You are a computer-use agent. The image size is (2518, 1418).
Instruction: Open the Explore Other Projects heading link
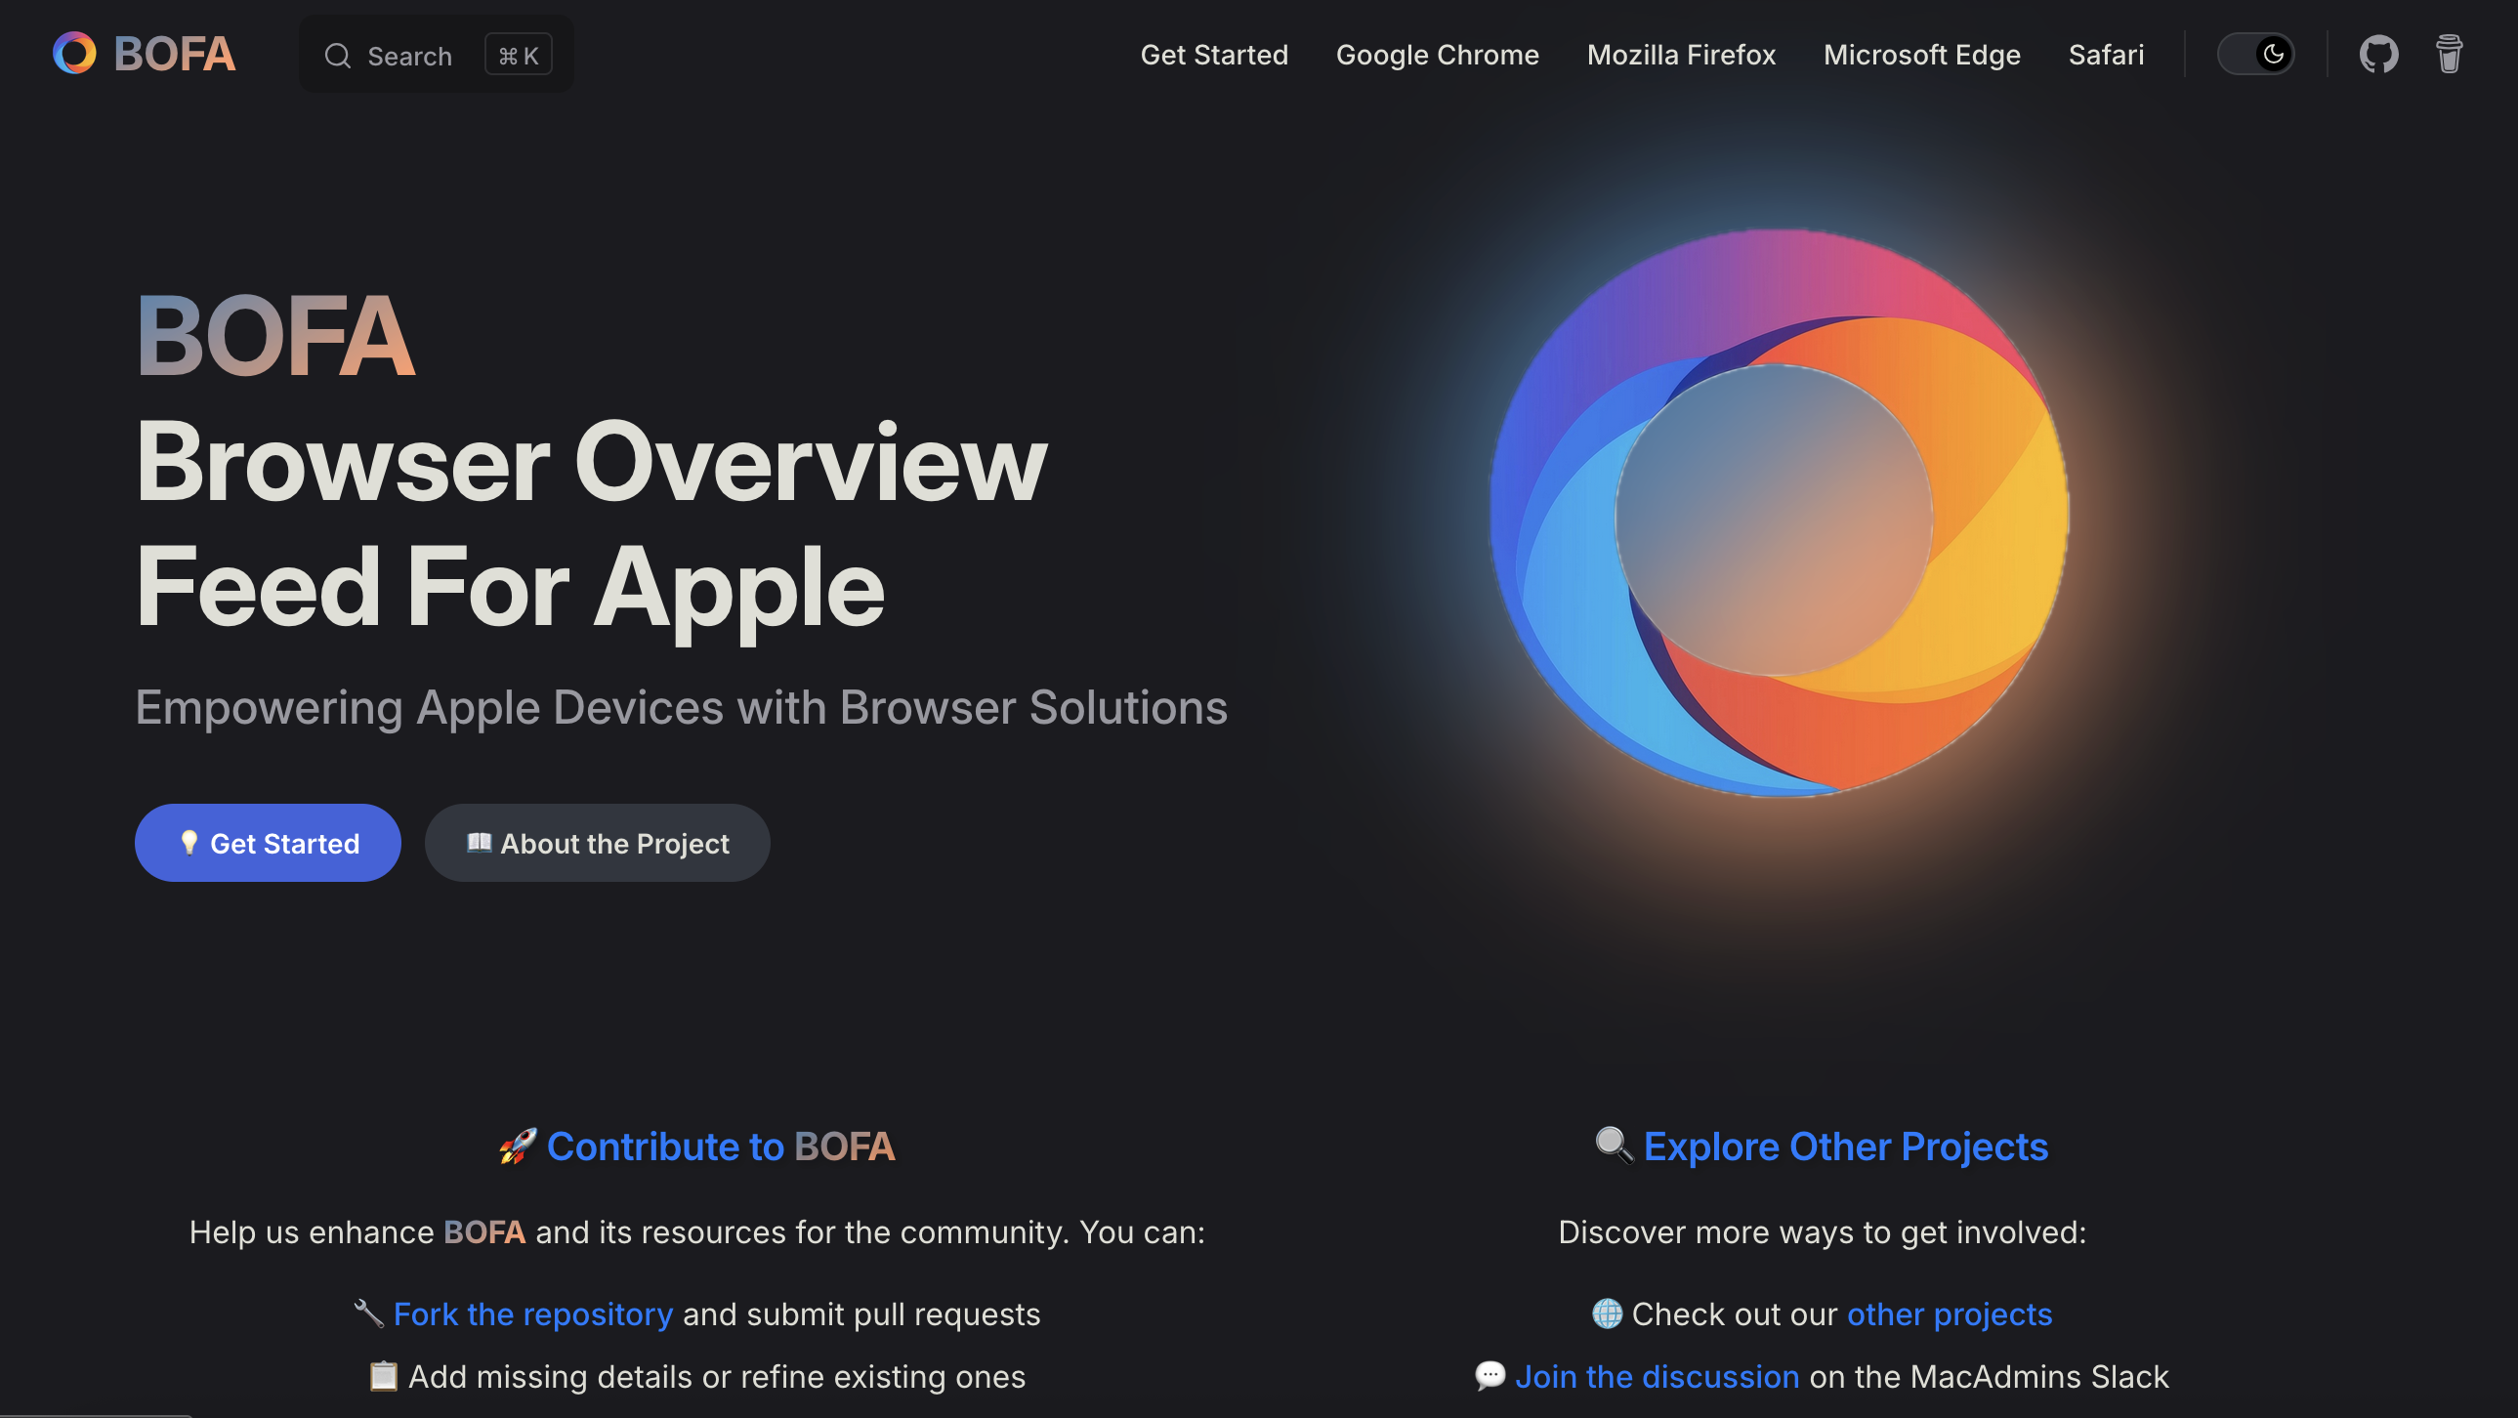tap(1845, 1146)
